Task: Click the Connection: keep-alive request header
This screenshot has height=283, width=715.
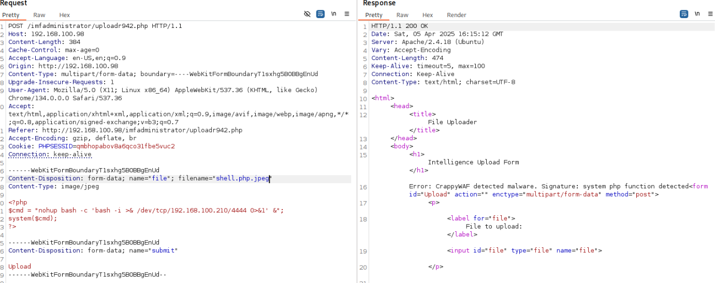Action: point(50,154)
